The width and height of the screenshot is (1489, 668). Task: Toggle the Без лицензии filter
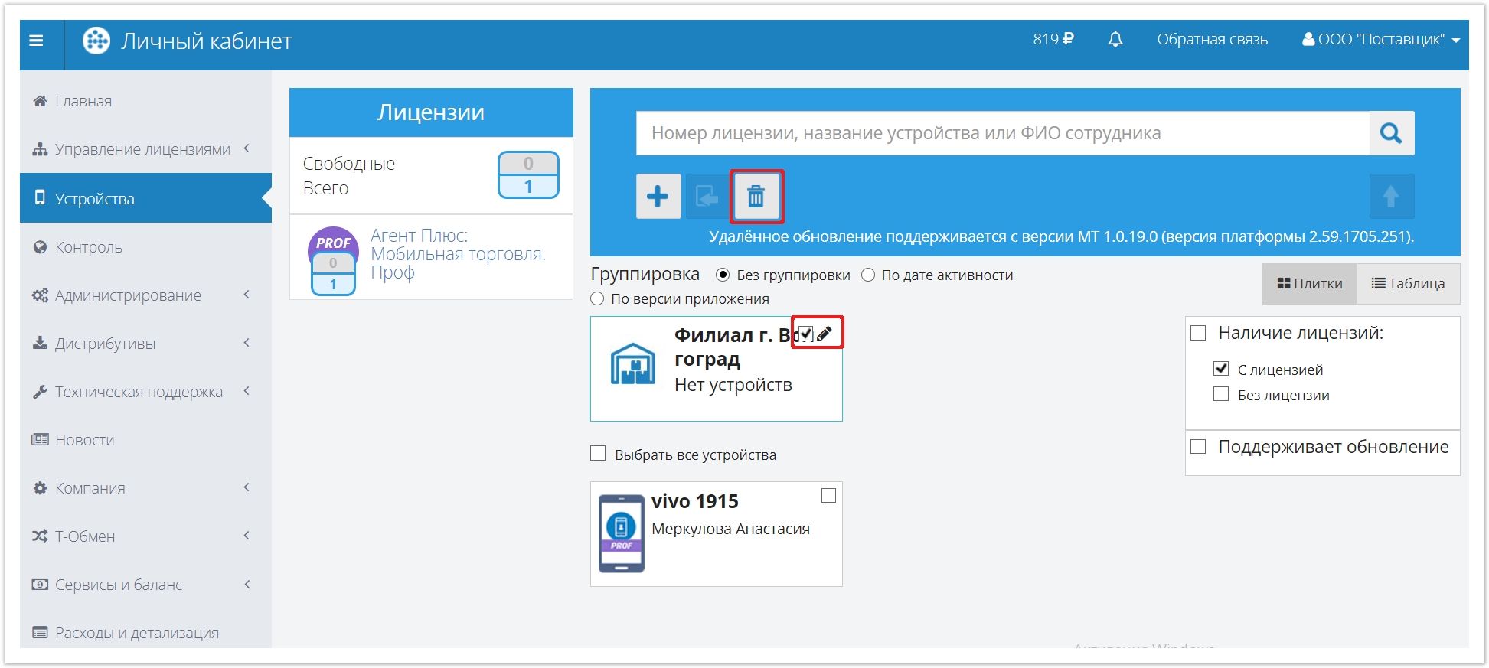1221,395
